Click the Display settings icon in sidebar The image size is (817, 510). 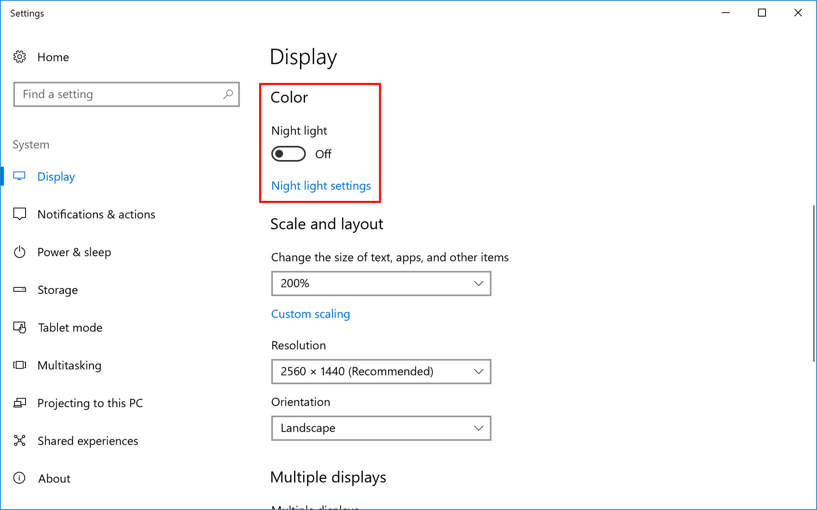point(20,176)
